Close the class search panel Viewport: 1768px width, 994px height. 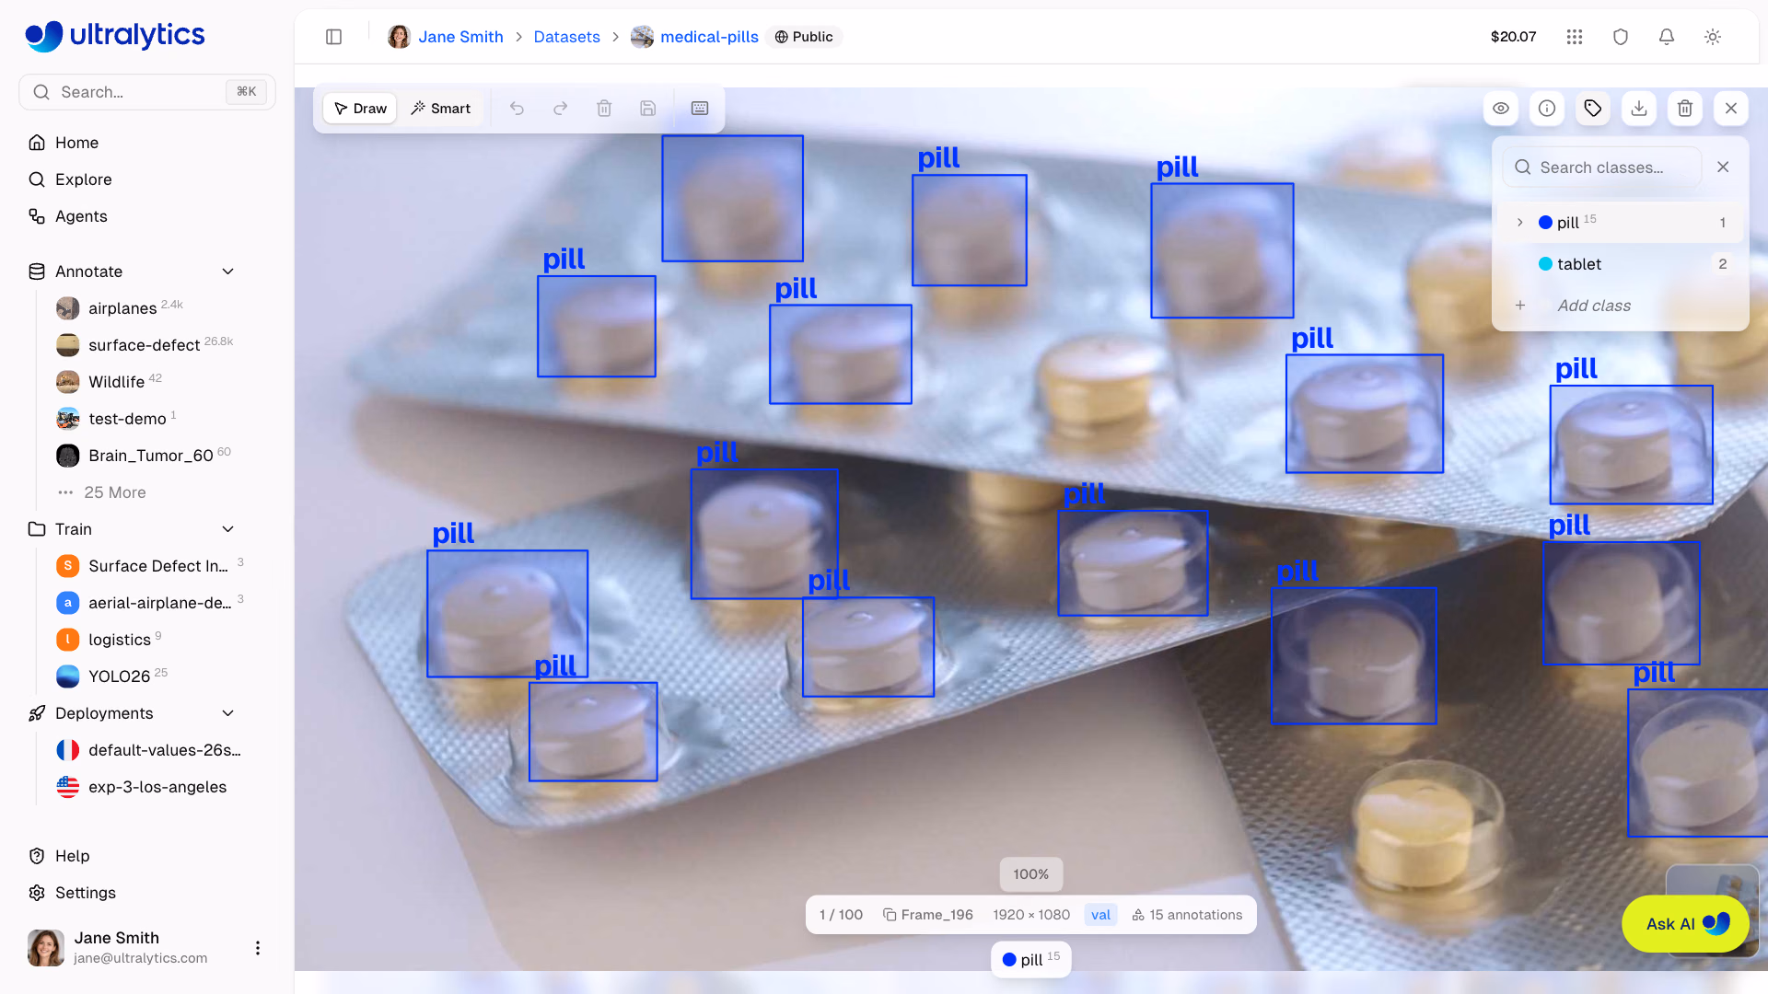pyautogui.click(x=1723, y=168)
